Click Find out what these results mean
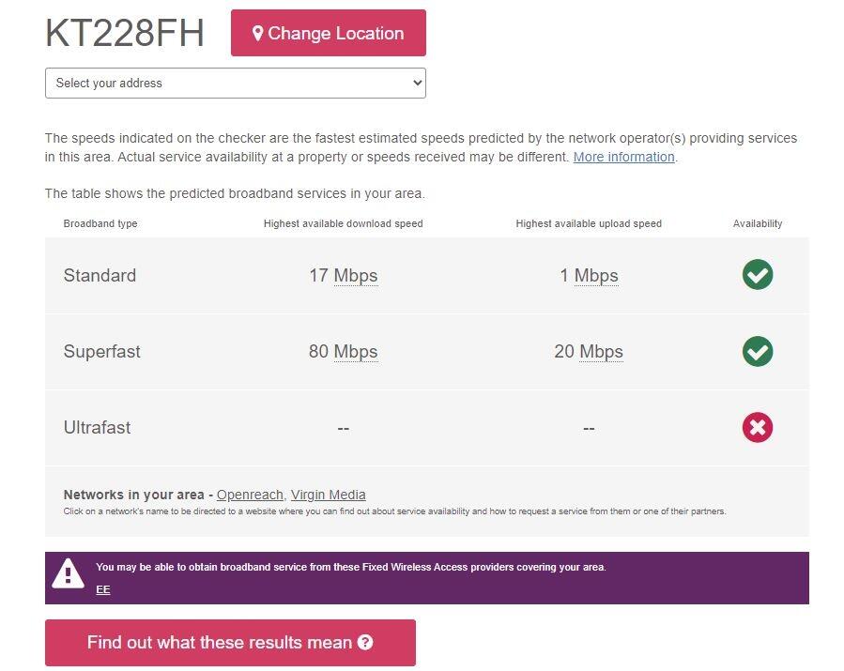The image size is (844, 671). 230,643
